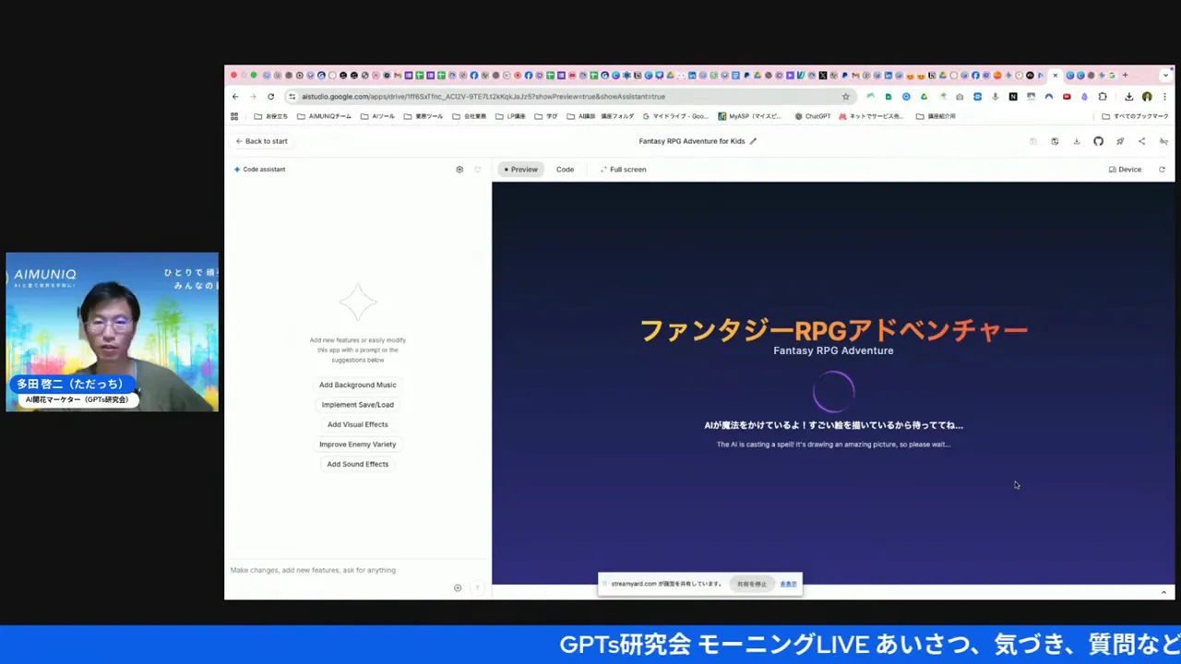Screen dimensions: 1181x664
Task: Open the 学び bookmark folder
Action: 546,116
